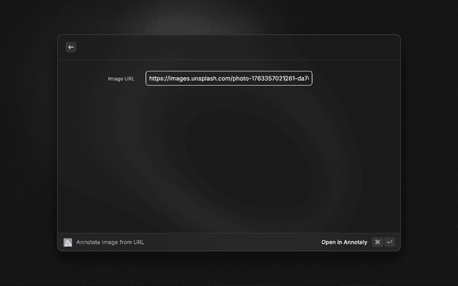Click the 'photo-' portion of URL text
458x286 pixels.
coord(240,79)
